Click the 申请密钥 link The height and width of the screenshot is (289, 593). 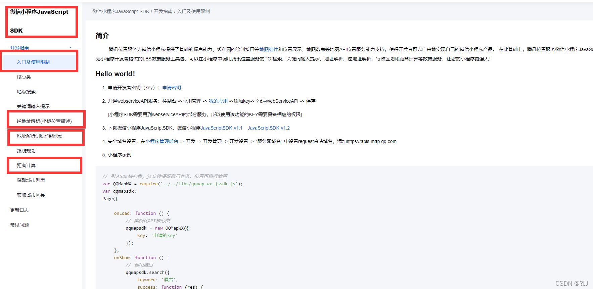pyautogui.click(x=172, y=88)
